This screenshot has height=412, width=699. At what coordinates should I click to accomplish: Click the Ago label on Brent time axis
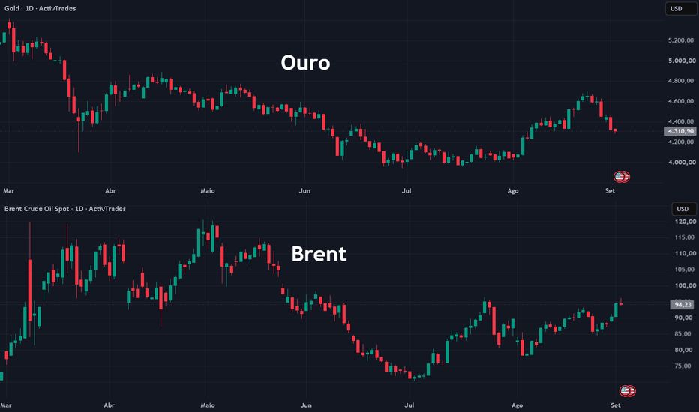point(517,405)
